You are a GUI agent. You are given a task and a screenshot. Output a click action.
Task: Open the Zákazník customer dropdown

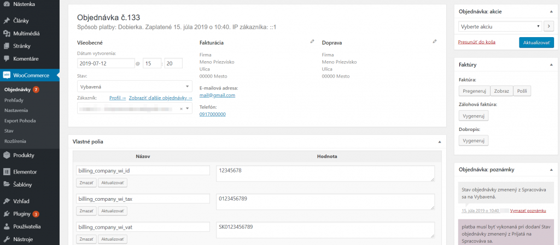click(135, 109)
